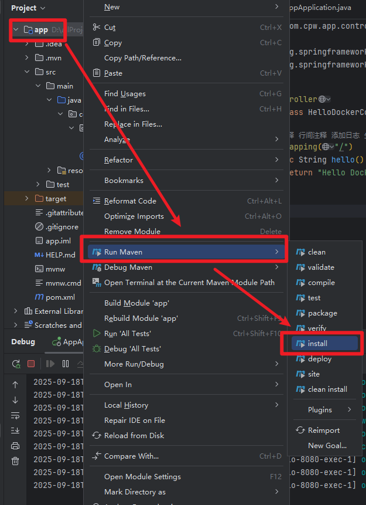The height and width of the screenshot is (505, 366).
Task: Click the Reformat Code icon
Action: click(x=96, y=201)
